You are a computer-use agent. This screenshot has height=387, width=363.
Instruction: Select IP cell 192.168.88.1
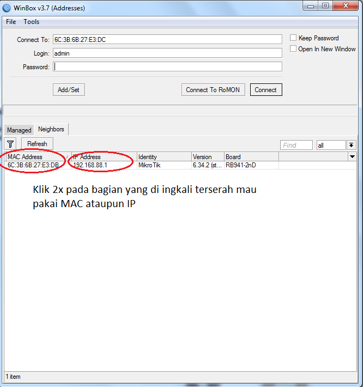click(x=104, y=165)
